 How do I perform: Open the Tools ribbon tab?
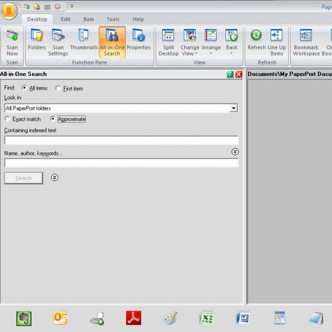(113, 19)
